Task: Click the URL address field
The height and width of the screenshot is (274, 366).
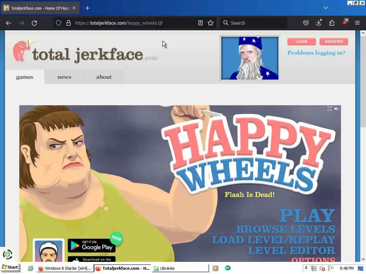Action: [x=135, y=23]
